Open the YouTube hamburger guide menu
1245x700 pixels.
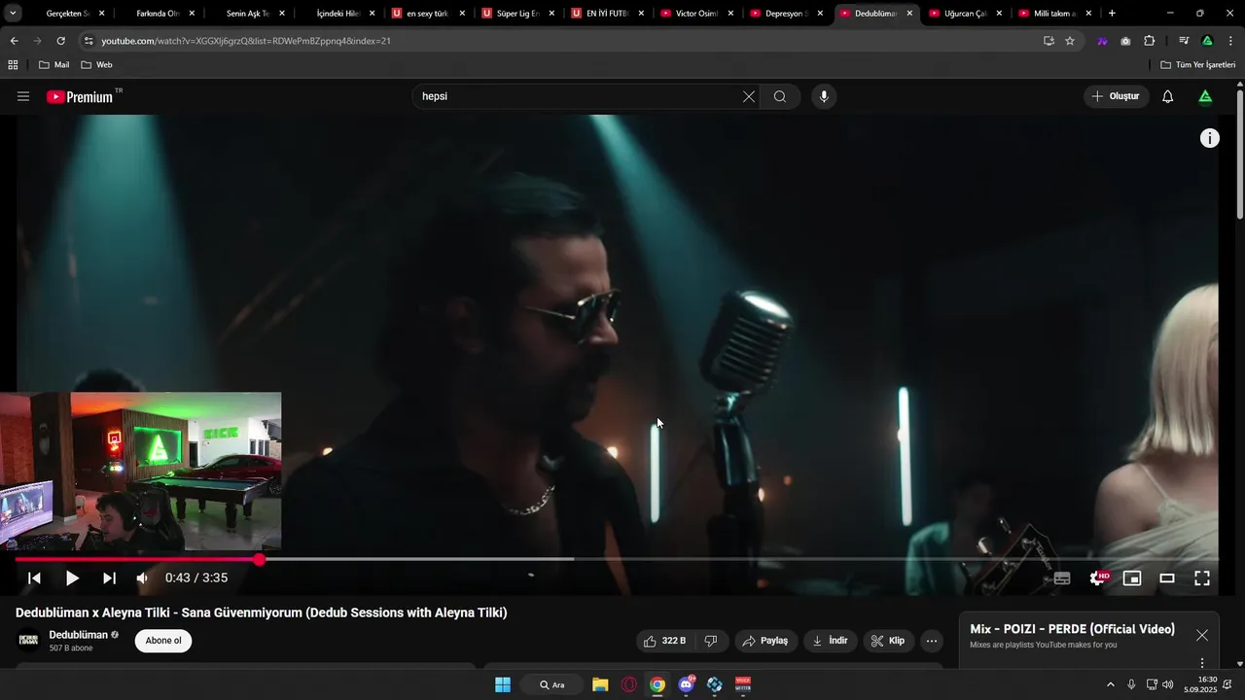pyautogui.click(x=23, y=96)
